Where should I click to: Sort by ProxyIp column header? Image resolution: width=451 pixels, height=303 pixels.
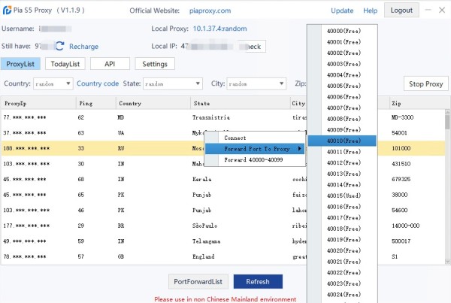(38, 103)
